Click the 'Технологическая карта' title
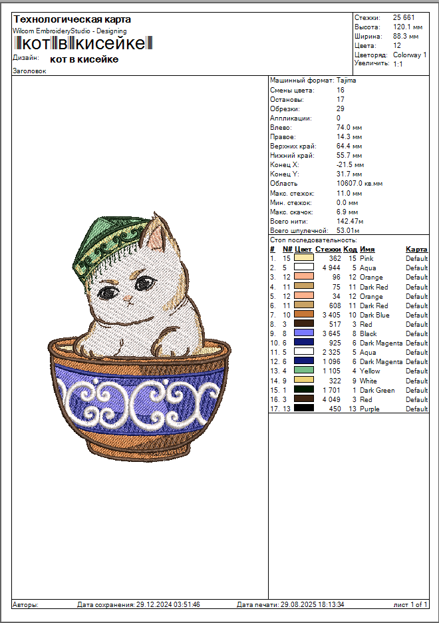 (x=72, y=19)
